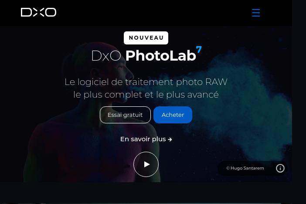This screenshot has height=204, width=306.
Task: Select the blue 7 version superscript
Action: [199, 49]
